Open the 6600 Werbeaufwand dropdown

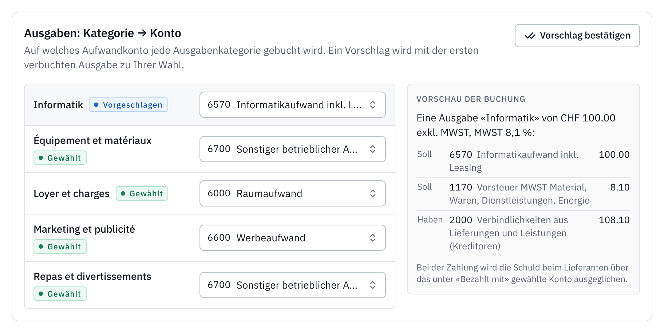[292, 238]
